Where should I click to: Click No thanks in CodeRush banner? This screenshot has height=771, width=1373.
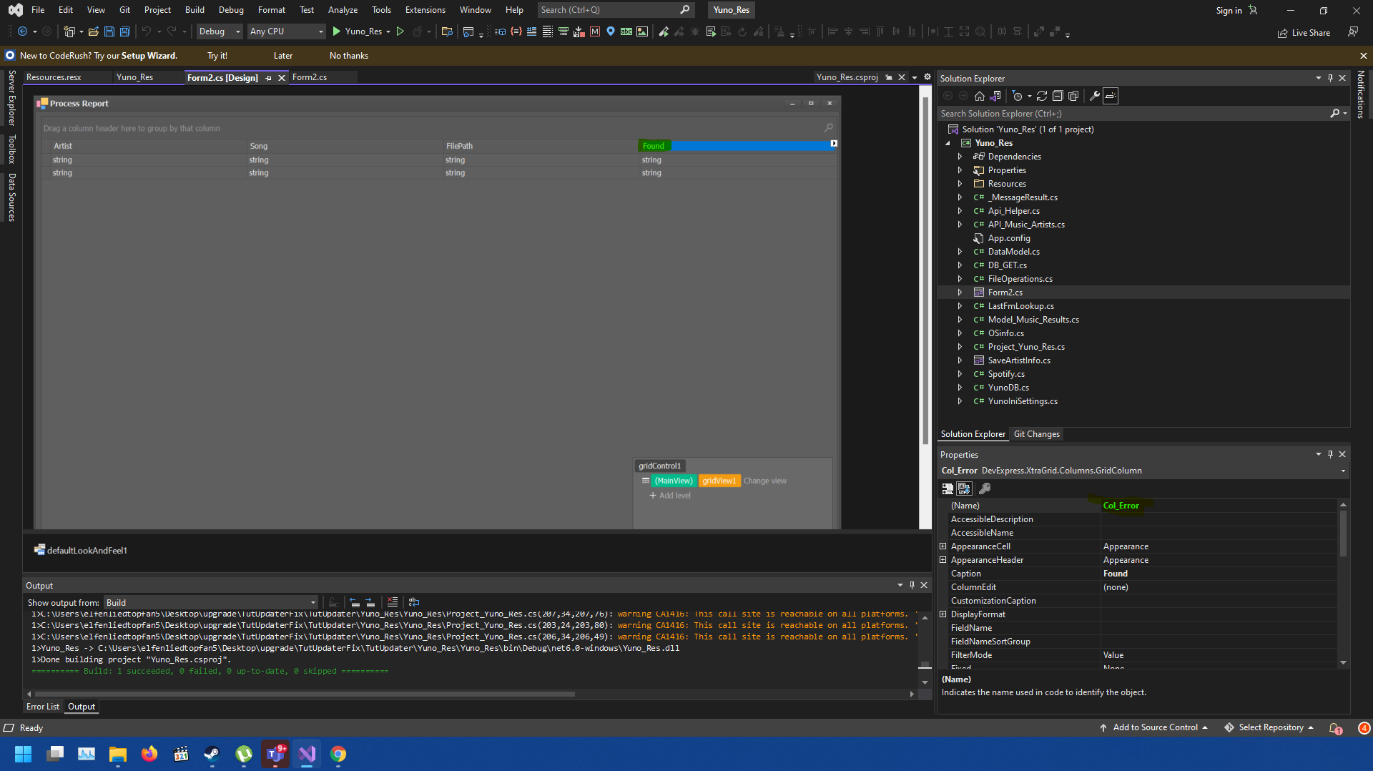tap(349, 56)
